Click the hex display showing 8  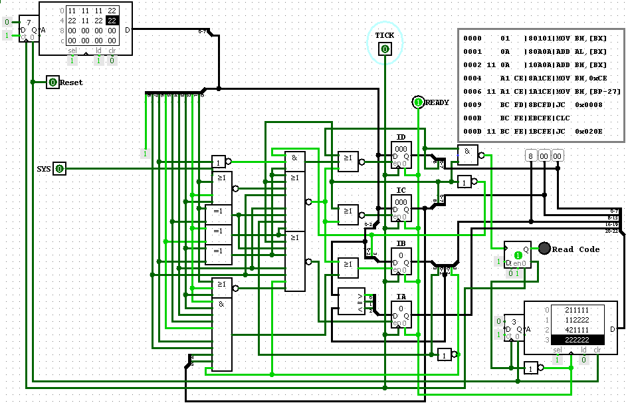pyautogui.click(x=530, y=156)
